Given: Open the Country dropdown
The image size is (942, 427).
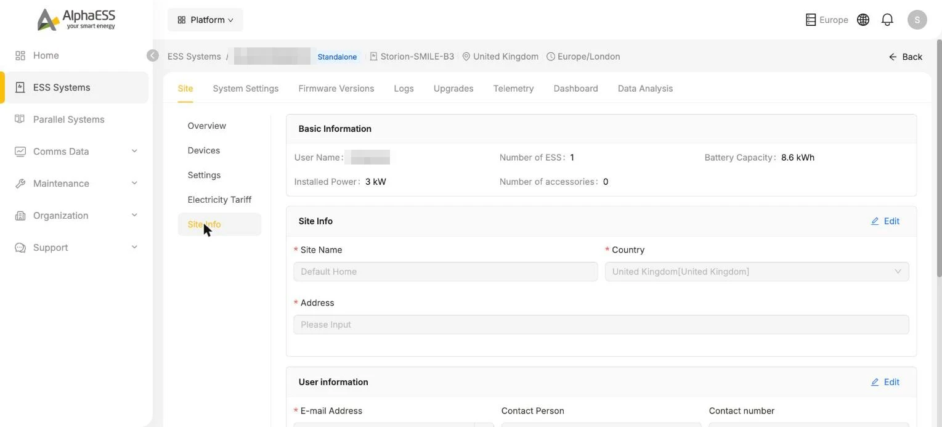Looking at the screenshot, I should [757, 272].
